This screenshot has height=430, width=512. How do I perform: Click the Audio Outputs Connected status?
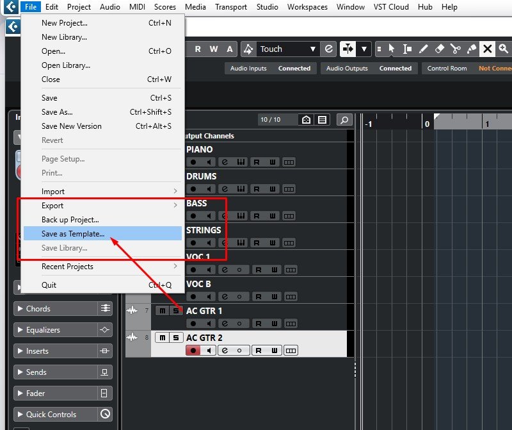369,69
